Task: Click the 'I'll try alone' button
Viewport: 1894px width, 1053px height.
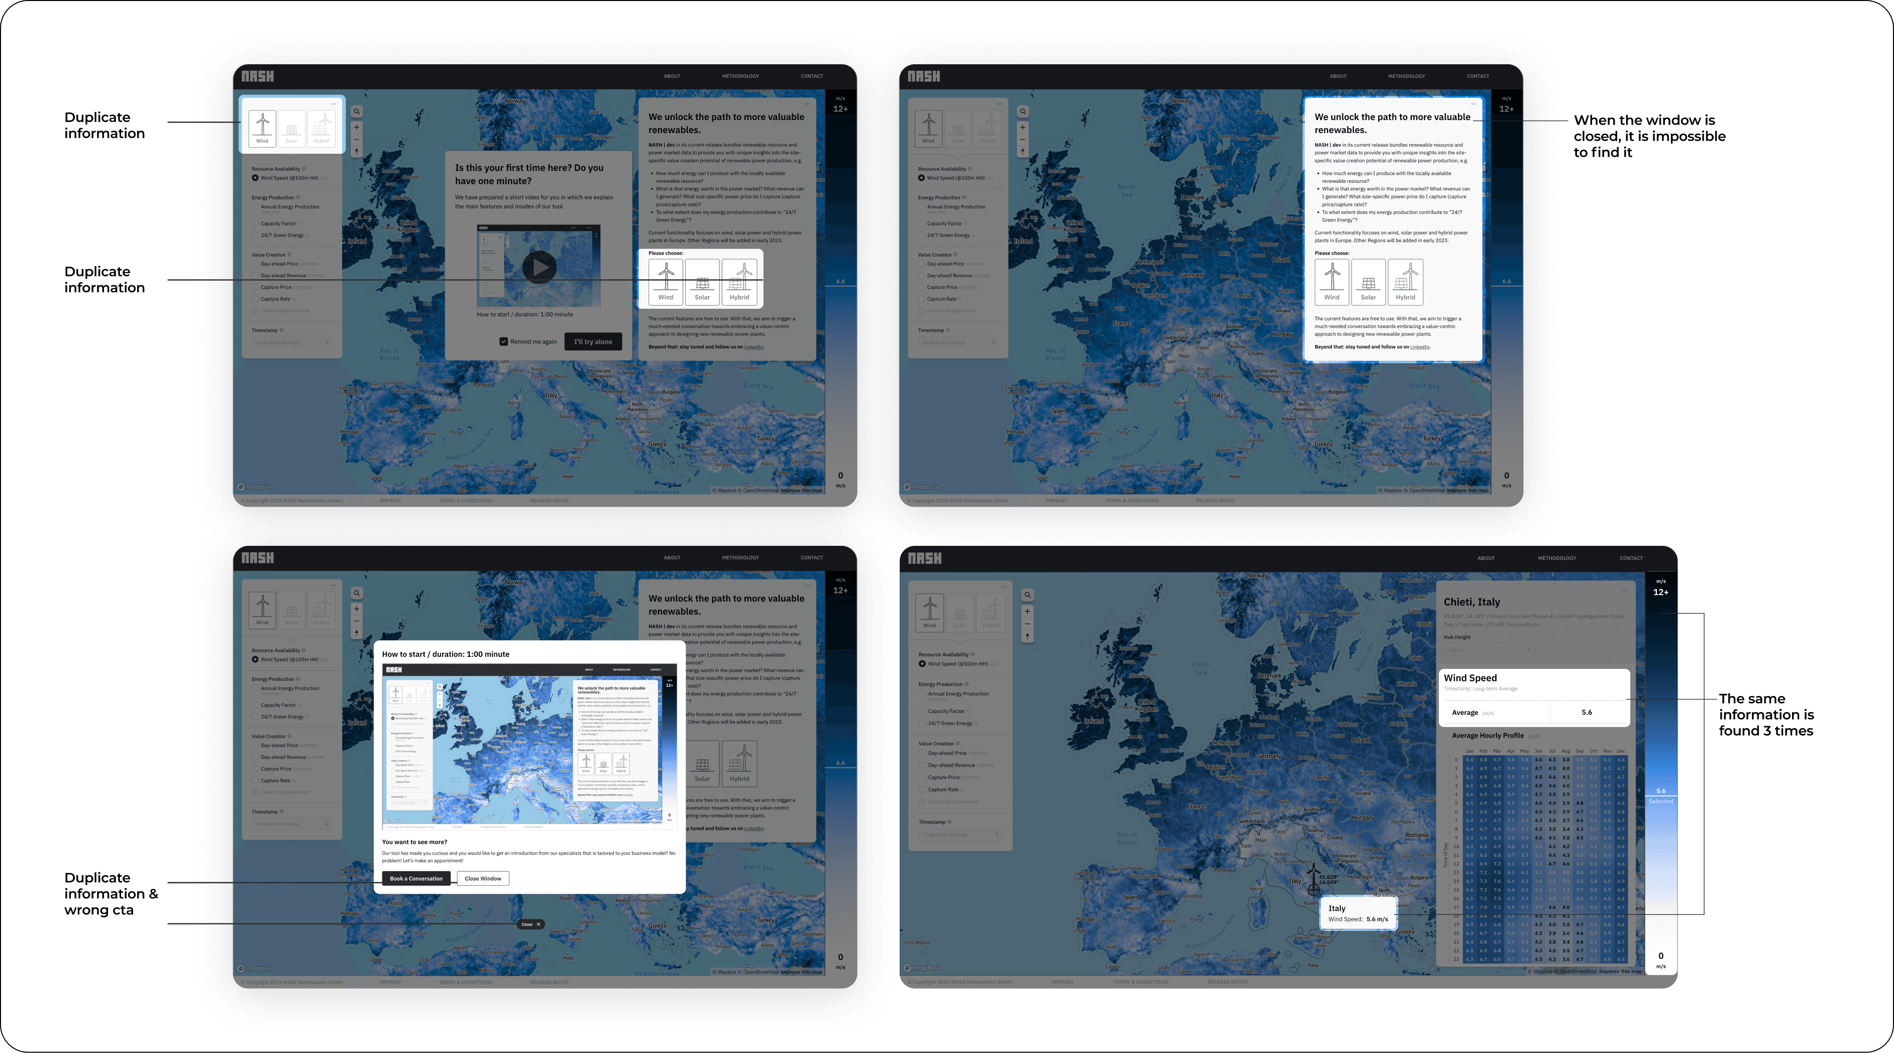Action: pyautogui.click(x=593, y=341)
